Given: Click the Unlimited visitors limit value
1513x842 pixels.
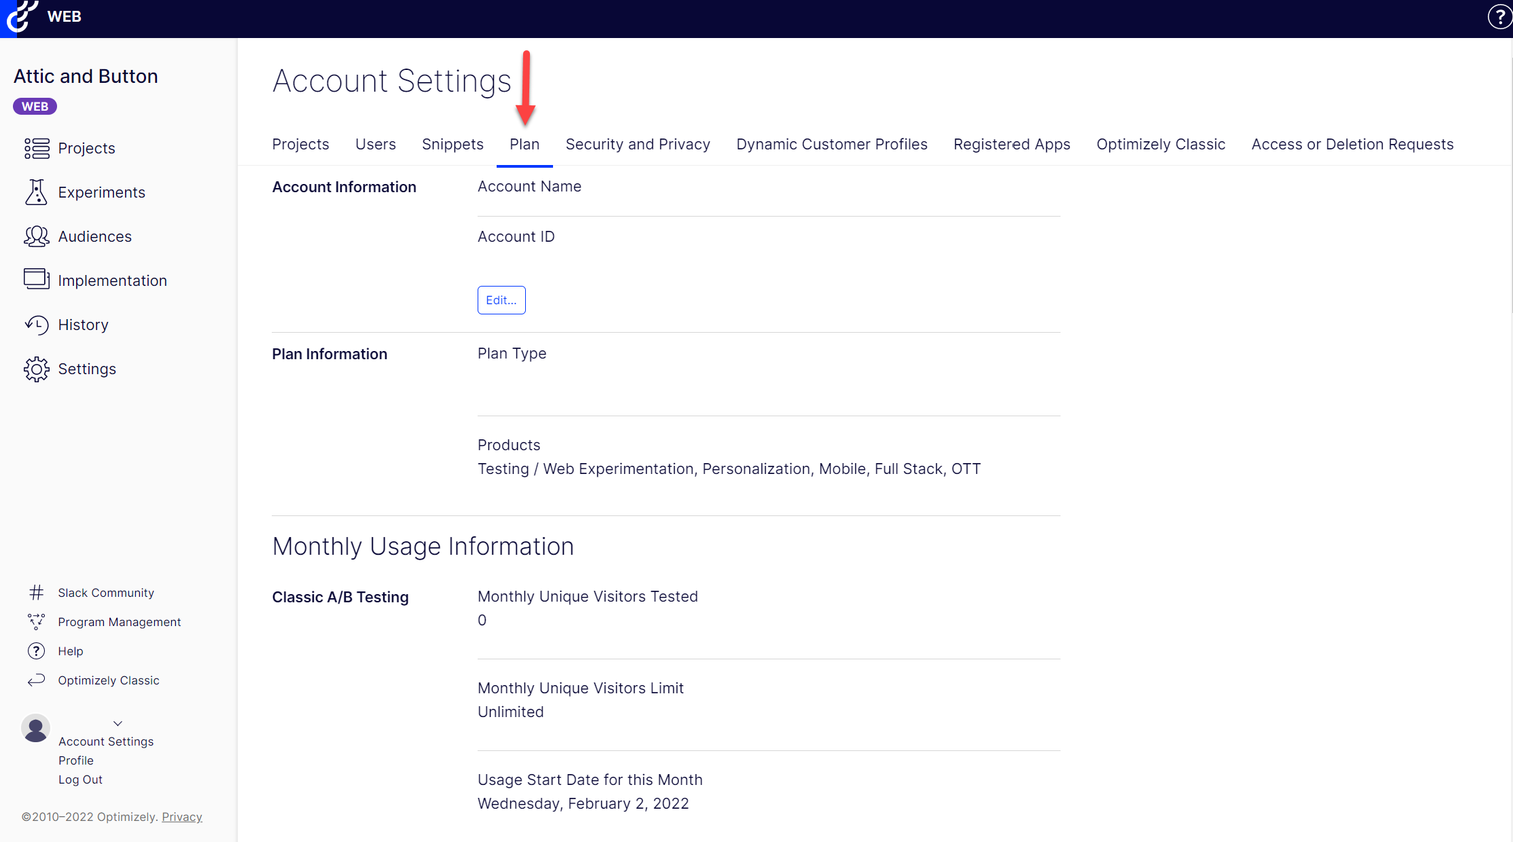Looking at the screenshot, I should pos(511,712).
